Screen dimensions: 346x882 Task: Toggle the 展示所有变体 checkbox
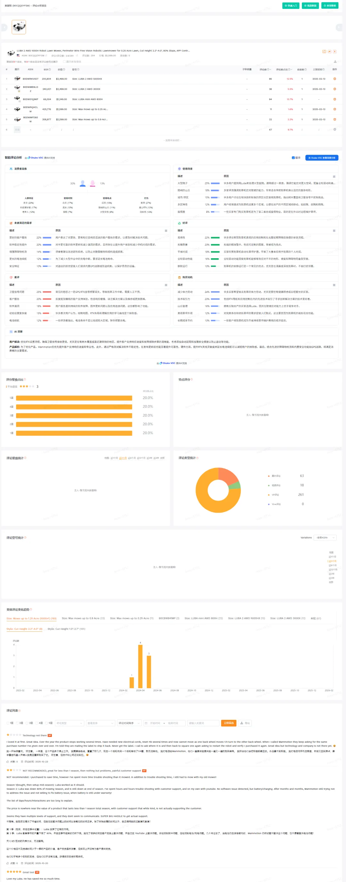pos(64,62)
